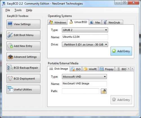The height and width of the screenshot is (118, 141).
Task: Show earlier media tabs with left arrow
Action: [x=129, y=69]
